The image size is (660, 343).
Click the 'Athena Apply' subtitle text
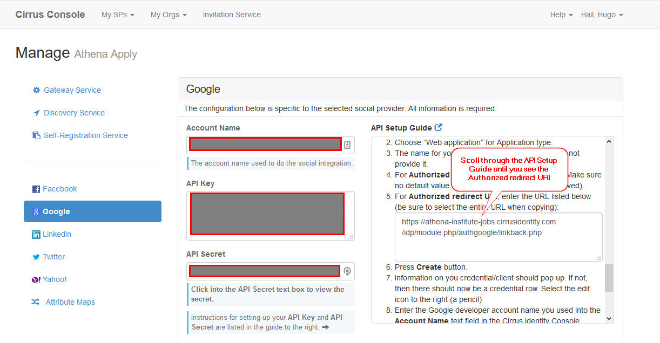(105, 54)
